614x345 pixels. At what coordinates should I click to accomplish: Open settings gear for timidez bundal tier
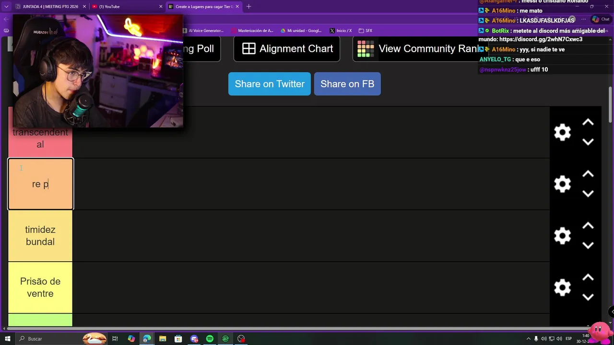562,236
